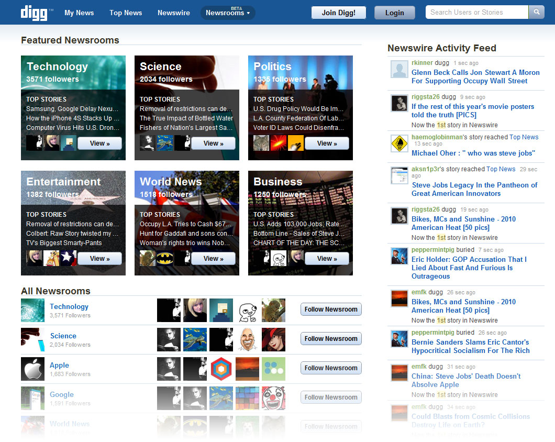Image resolution: width=555 pixels, height=442 pixels.
Task: Select the Newswire menu item
Action: (173, 13)
